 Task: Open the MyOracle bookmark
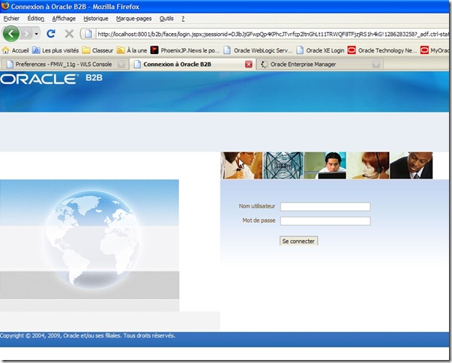pos(435,50)
